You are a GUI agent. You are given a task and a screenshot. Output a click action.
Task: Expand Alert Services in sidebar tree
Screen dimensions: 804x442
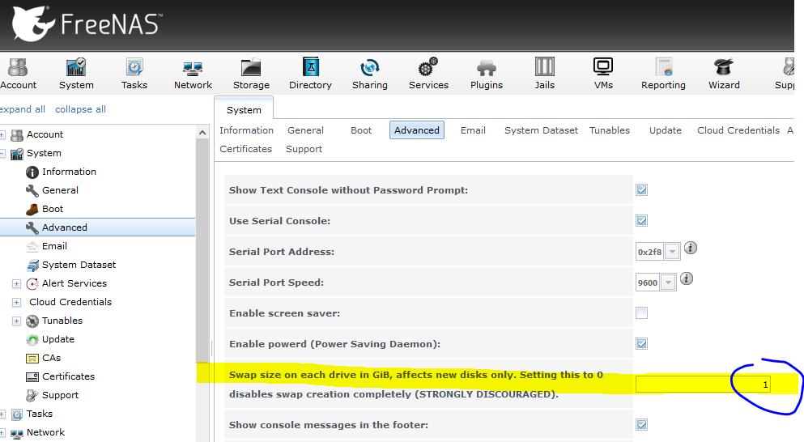16,283
